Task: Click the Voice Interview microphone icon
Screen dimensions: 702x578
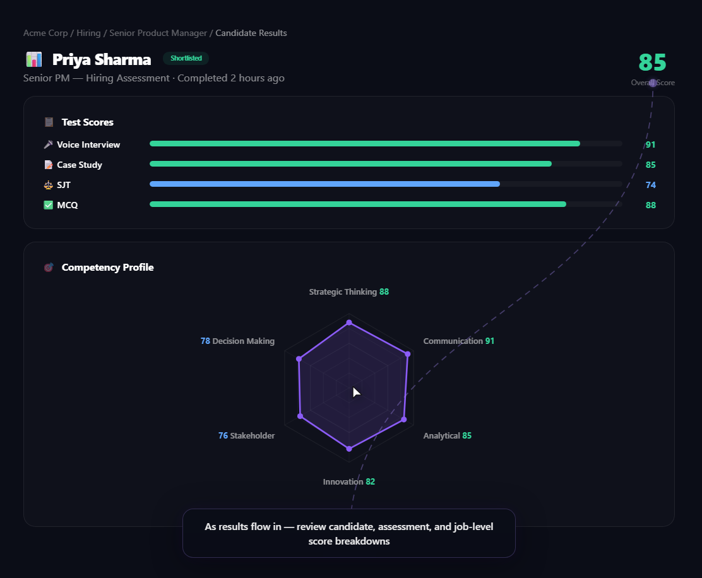Action: coord(49,144)
